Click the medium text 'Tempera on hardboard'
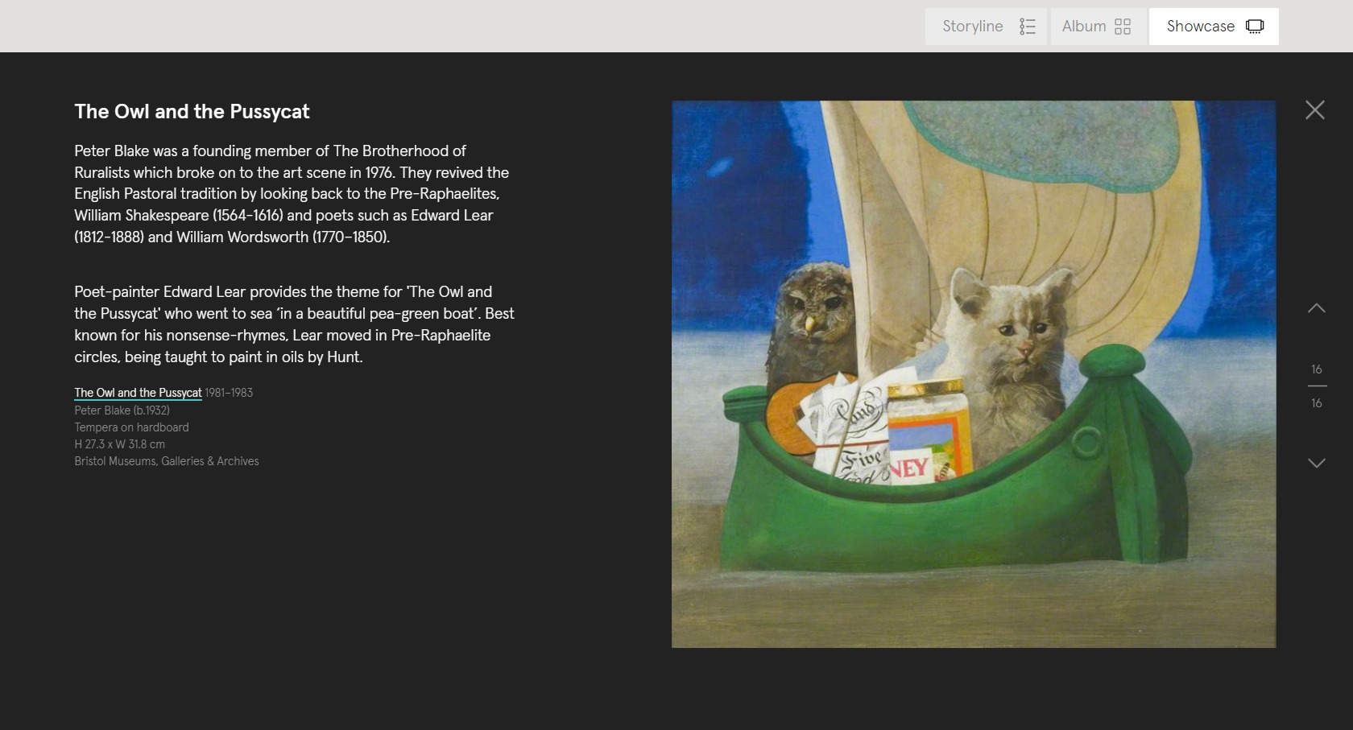This screenshot has width=1353, height=730. click(131, 427)
